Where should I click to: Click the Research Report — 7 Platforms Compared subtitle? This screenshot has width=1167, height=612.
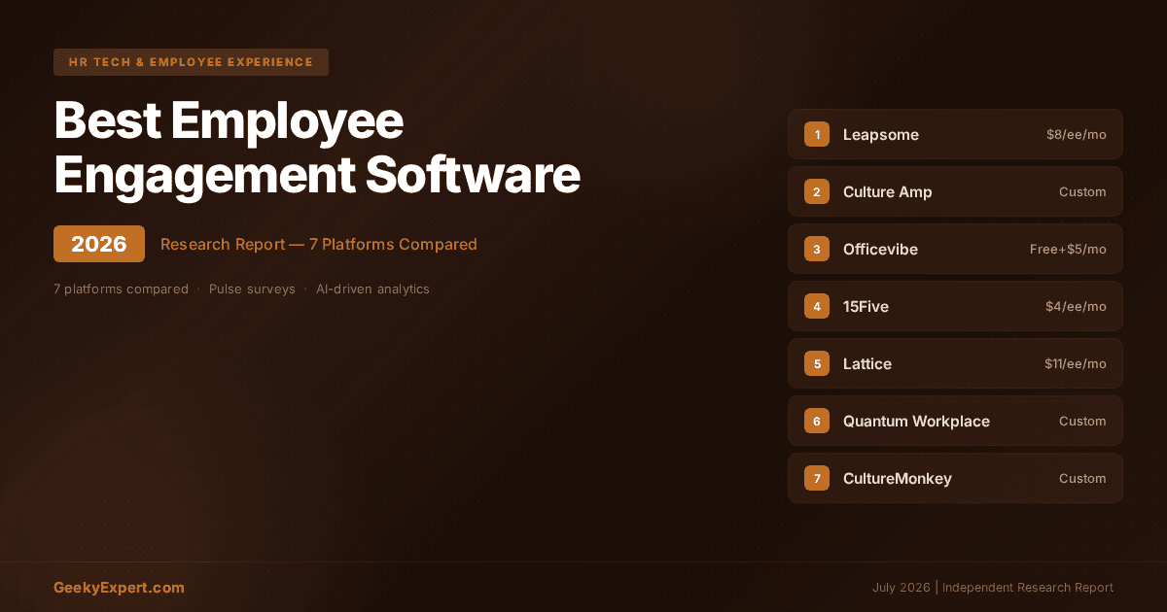coord(319,244)
